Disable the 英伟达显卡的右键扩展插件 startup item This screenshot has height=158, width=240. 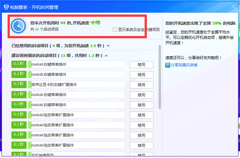tap(141, 85)
